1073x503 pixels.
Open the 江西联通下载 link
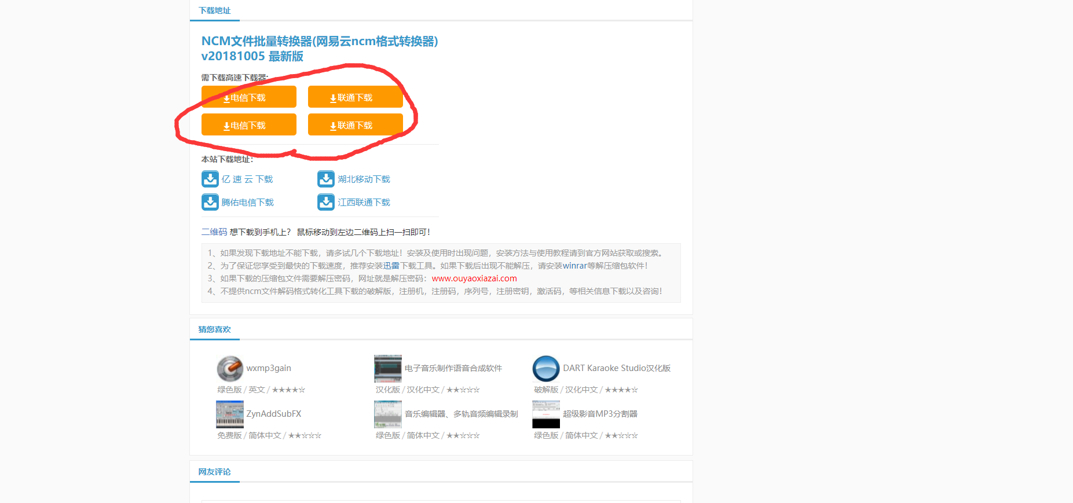(364, 203)
